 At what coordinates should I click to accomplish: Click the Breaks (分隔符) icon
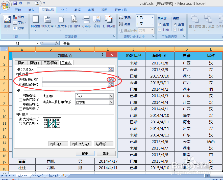[86, 19]
